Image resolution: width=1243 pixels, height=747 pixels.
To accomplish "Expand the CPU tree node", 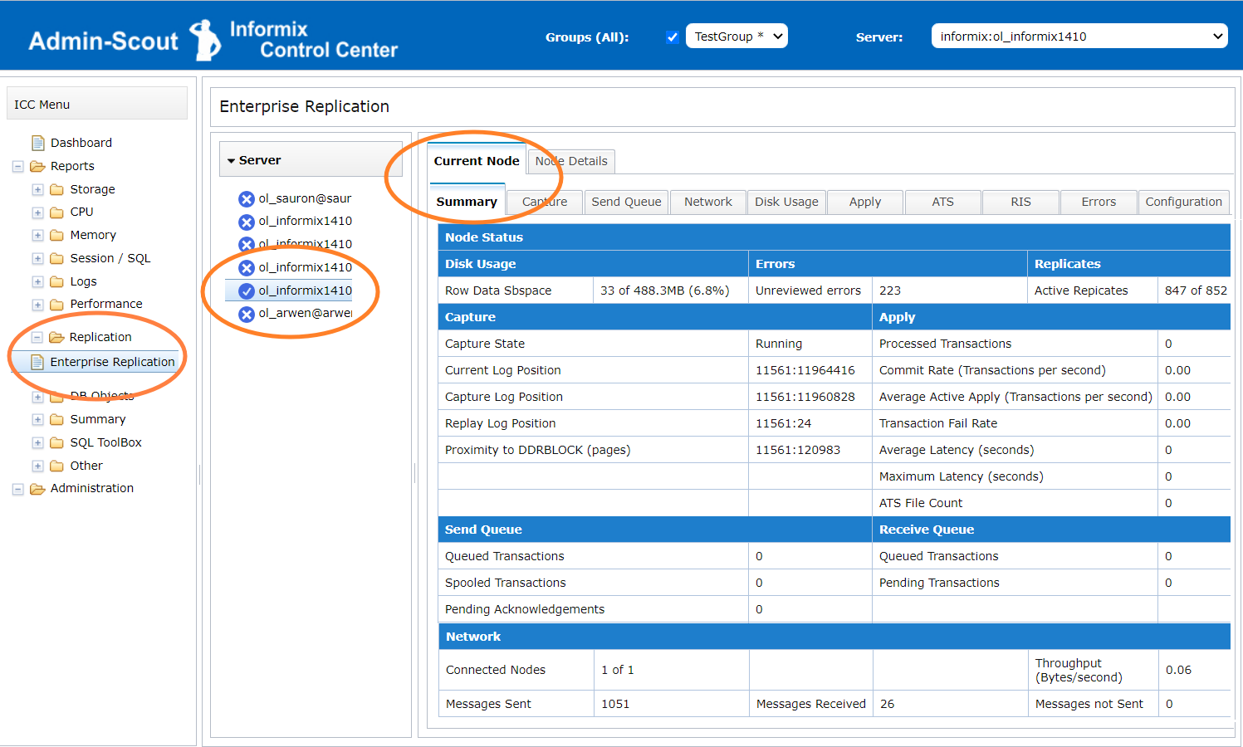I will coord(37,212).
